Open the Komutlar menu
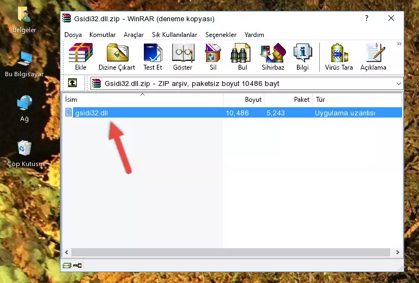Image resolution: width=419 pixels, height=283 pixels. [102, 35]
